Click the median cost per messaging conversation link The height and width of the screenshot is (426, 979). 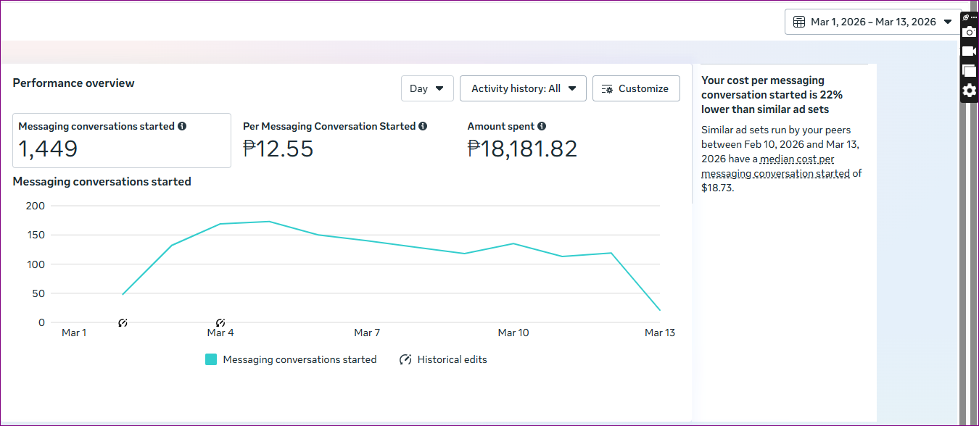(x=796, y=159)
